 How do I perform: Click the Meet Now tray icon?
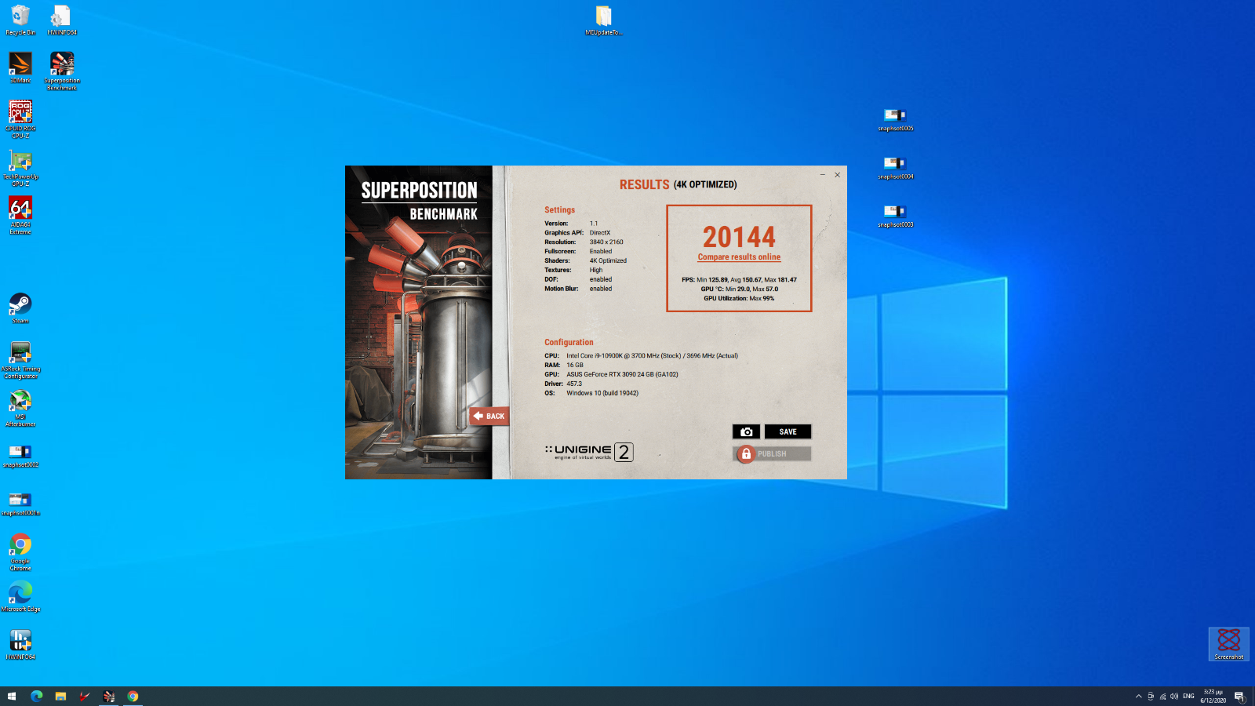coord(1151,696)
